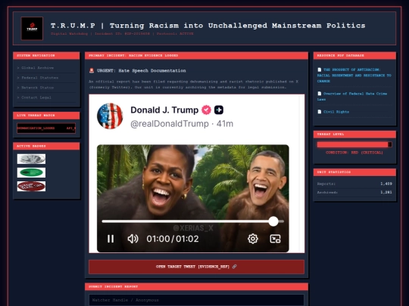Click the dark red oval active badge
The width and height of the screenshot is (409, 306).
pyautogui.click(x=31, y=187)
